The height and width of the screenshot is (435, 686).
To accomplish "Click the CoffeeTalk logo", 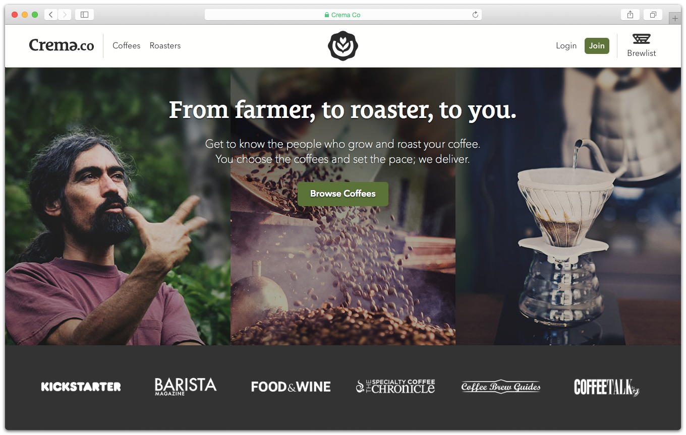I will click(607, 387).
